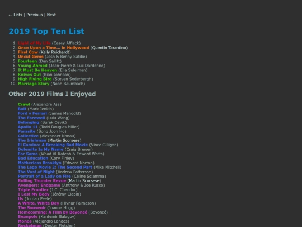302x227 pixels.
Task: Open Once Upon a Time... in Hollywood
Action: 54,48
